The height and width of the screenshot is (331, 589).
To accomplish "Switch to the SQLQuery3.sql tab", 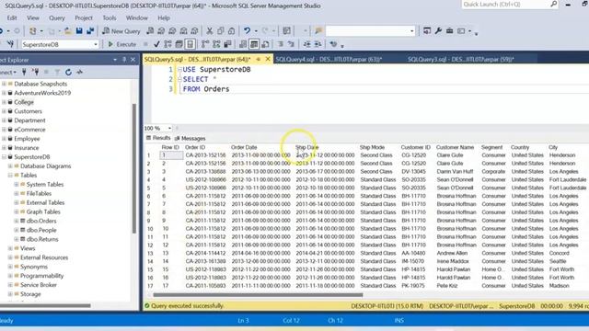I will point(460,59).
